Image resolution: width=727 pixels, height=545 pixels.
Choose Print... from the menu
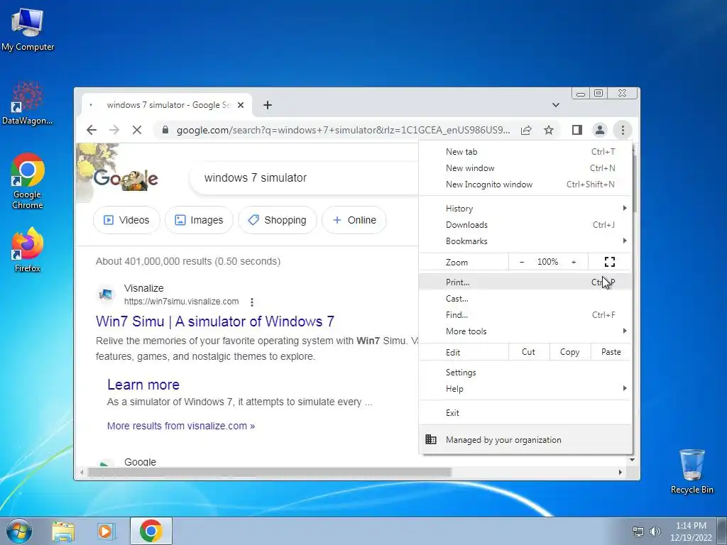525,282
